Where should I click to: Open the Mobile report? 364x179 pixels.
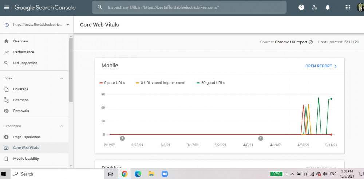click(x=321, y=66)
